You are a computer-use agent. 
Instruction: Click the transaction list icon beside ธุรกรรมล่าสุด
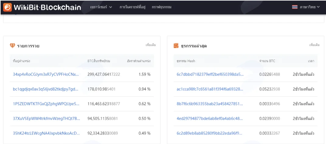pos(176,46)
